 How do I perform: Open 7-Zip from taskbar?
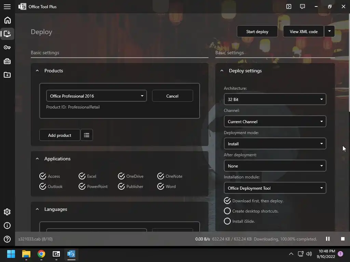56,254
